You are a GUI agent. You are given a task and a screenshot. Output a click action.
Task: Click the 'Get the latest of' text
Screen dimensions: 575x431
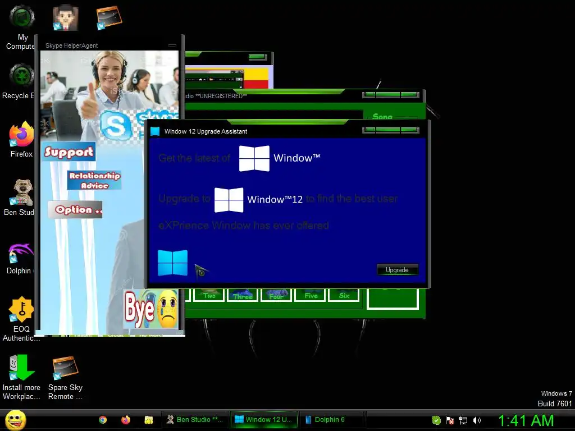pos(194,158)
